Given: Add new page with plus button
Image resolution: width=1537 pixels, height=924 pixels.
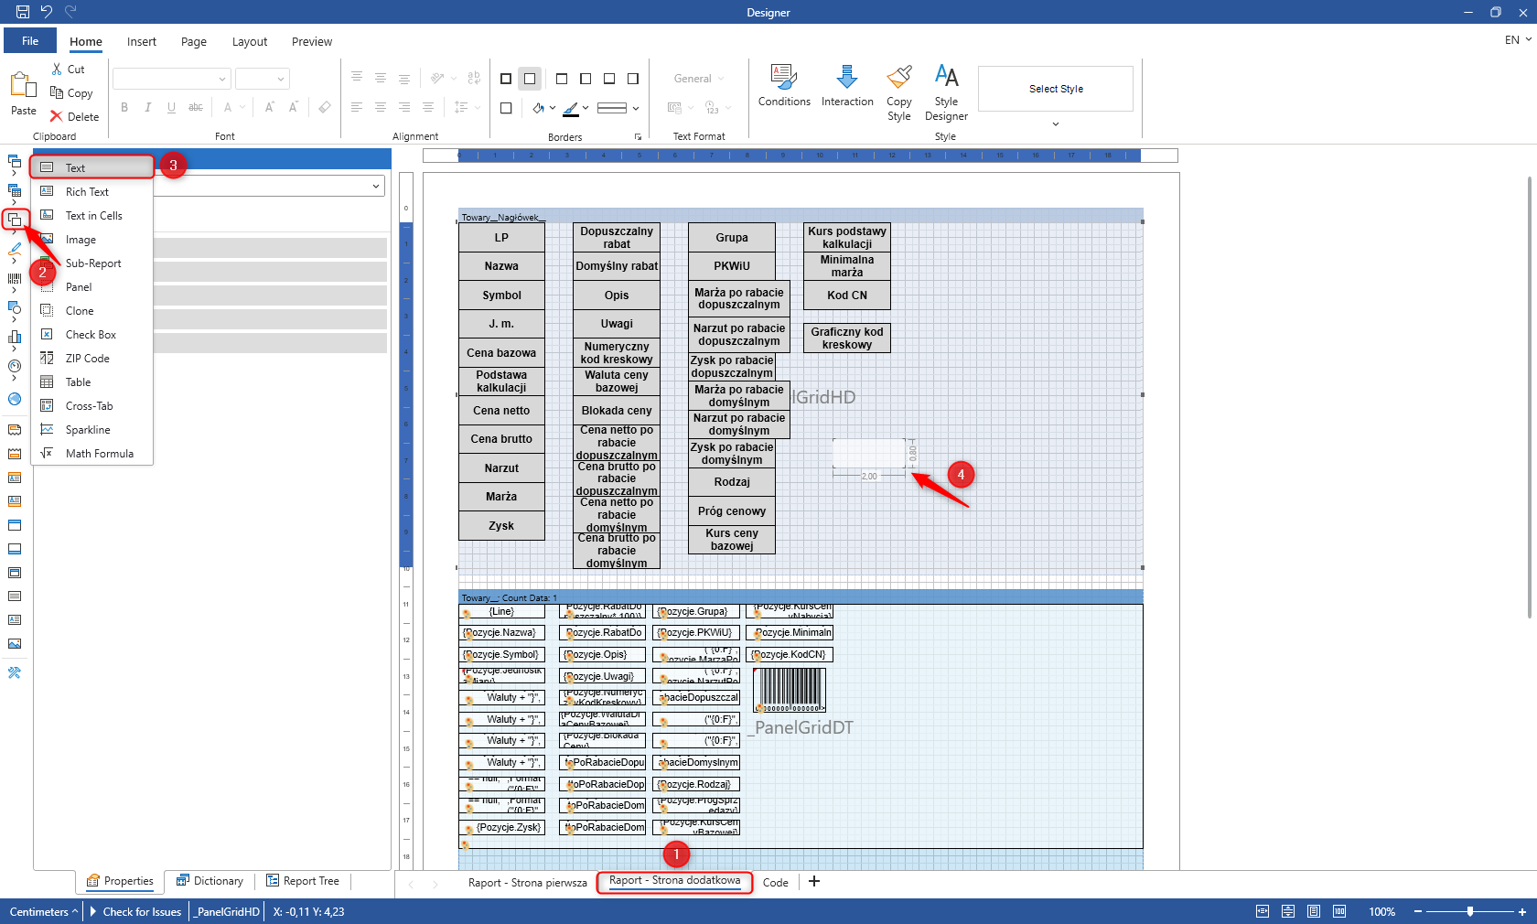Looking at the screenshot, I should [x=814, y=882].
